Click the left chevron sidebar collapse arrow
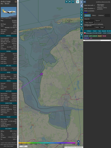Viewport: 111px width, 148px height. click(81, 6)
